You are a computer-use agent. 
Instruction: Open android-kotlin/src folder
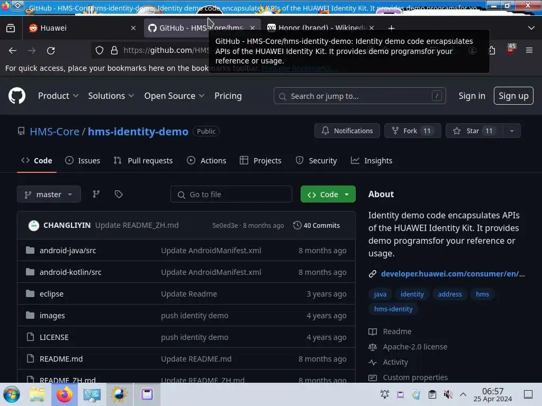click(70, 272)
